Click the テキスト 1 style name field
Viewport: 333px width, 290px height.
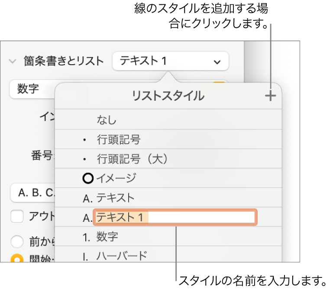[x=175, y=217]
